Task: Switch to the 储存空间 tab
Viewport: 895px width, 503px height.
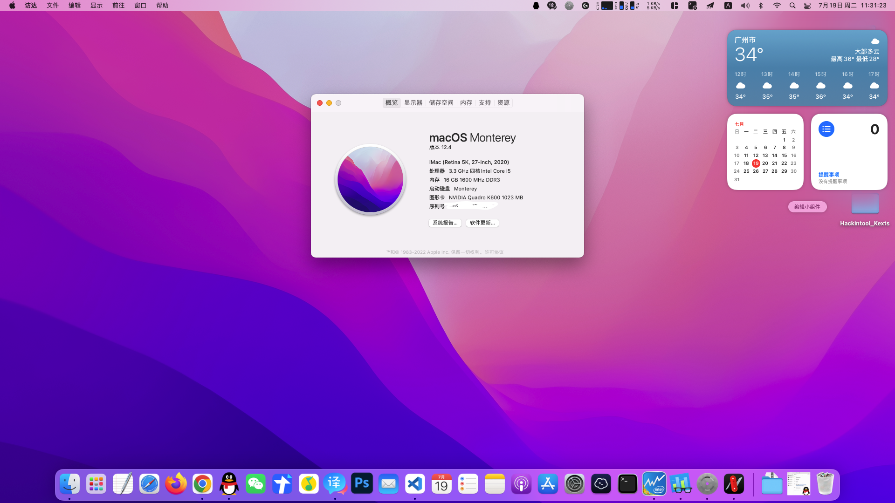Action: [x=441, y=103]
